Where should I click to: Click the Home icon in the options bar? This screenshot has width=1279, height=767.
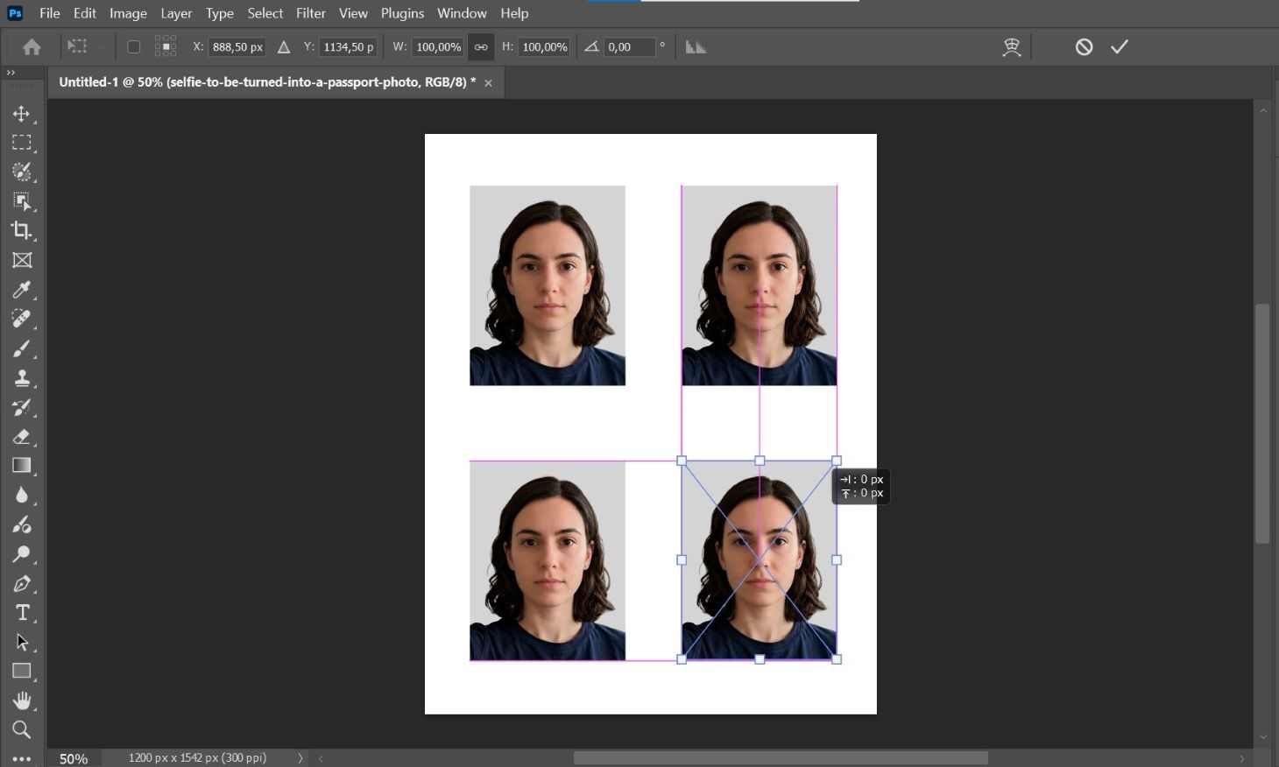32,46
